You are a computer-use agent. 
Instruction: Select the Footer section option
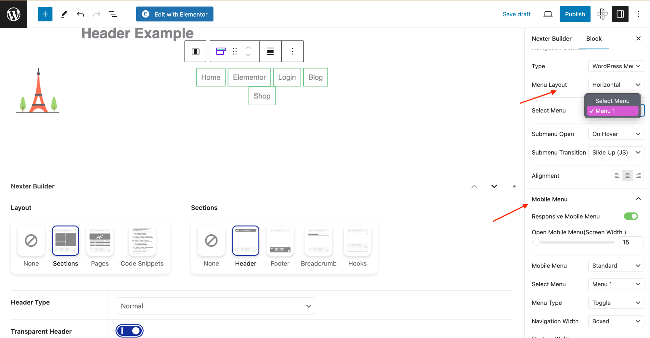click(x=280, y=246)
